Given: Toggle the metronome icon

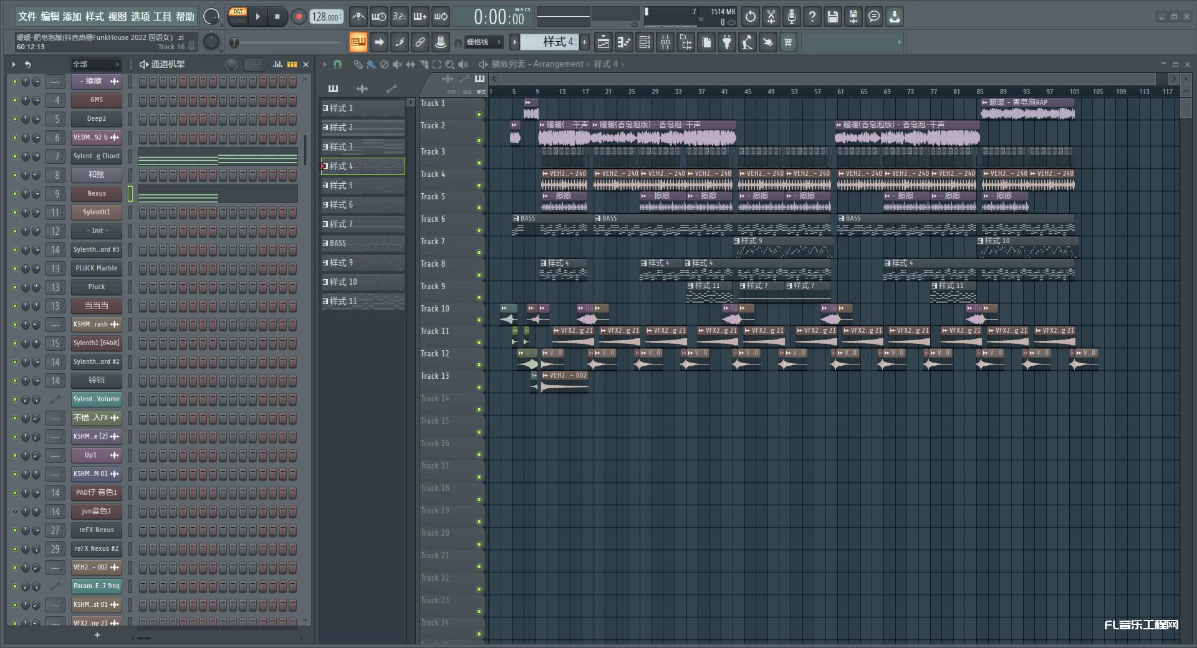Looking at the screenshot, I should click(x=358, y=17).
